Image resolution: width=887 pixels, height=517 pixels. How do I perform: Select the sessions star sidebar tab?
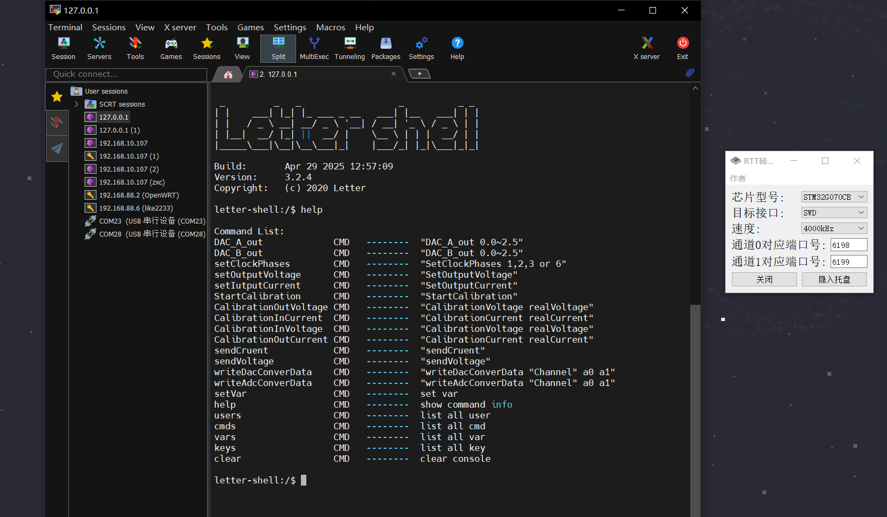pos(57,96)
